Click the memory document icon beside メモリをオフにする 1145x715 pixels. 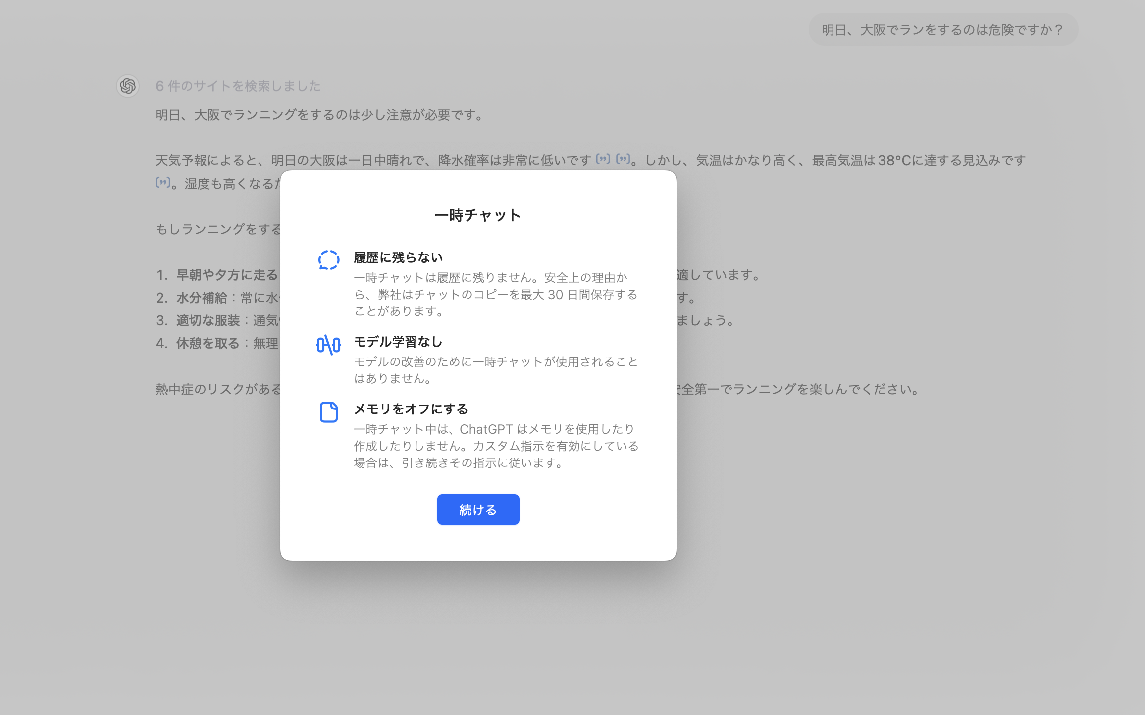(328, 411)
